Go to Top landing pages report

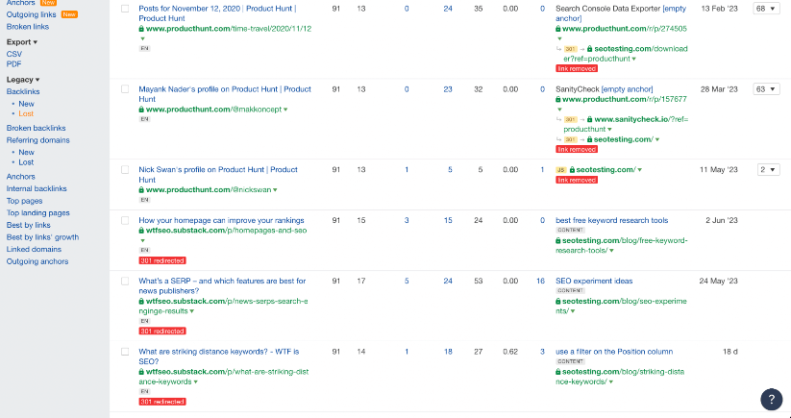point(38,212)
